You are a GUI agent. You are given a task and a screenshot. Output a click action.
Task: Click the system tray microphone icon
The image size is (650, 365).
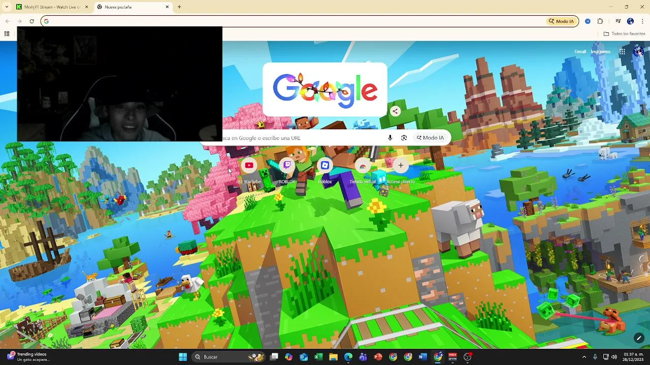(x=595, y=357)
